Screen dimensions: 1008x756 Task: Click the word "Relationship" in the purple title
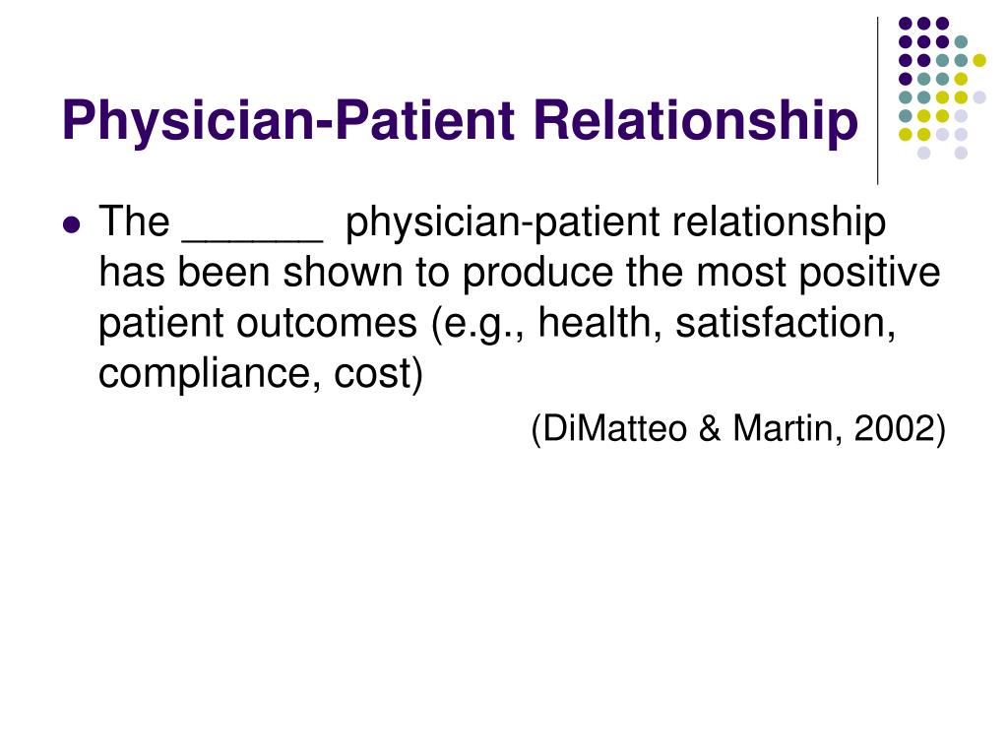696,121
